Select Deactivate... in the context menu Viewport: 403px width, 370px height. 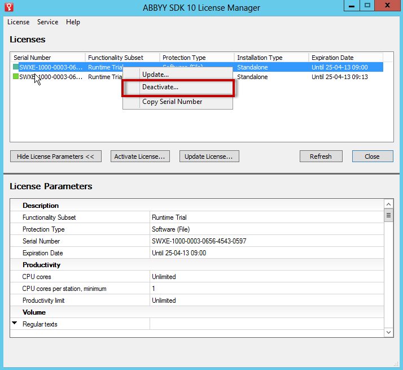point(160,88)
